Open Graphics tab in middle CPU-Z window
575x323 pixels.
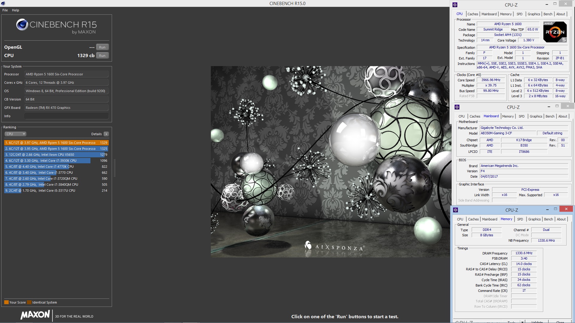(536, 116)
